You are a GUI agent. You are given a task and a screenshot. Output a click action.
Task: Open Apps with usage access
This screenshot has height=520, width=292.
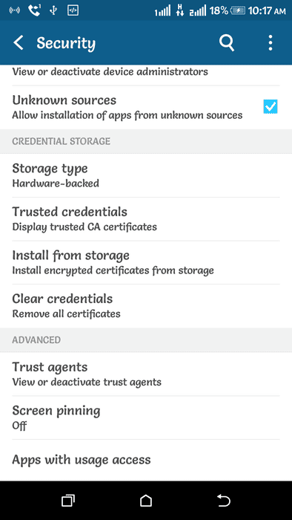[x=146, y=460]
